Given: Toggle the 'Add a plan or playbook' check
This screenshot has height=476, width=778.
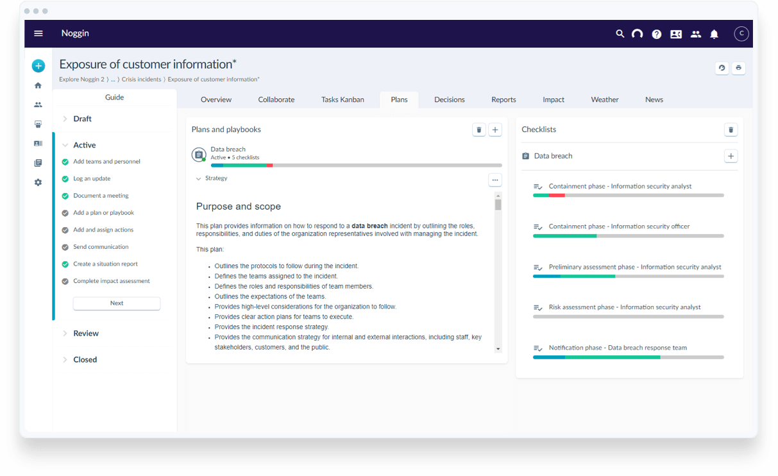Looking at the screenshot, I should click(x=65, y=213).
